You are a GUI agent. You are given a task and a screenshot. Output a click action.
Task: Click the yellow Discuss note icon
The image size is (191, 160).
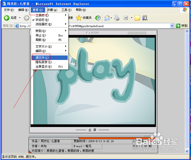coord(137,18)
